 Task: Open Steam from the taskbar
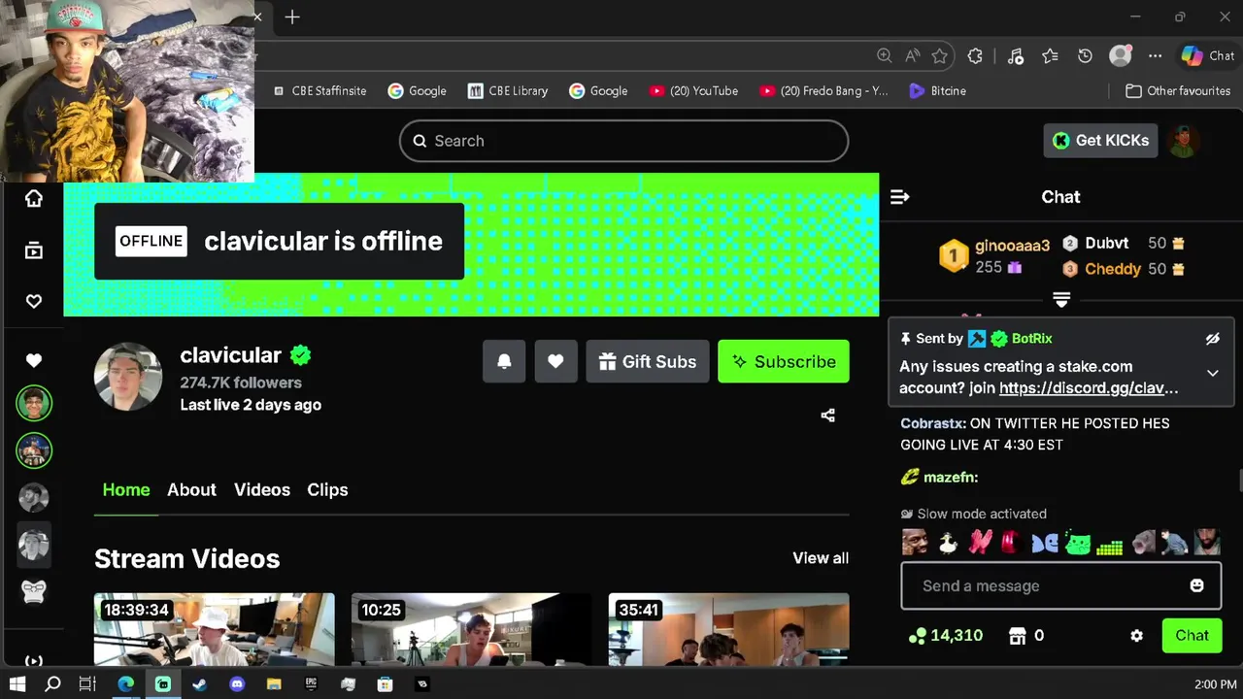point(200,684)
